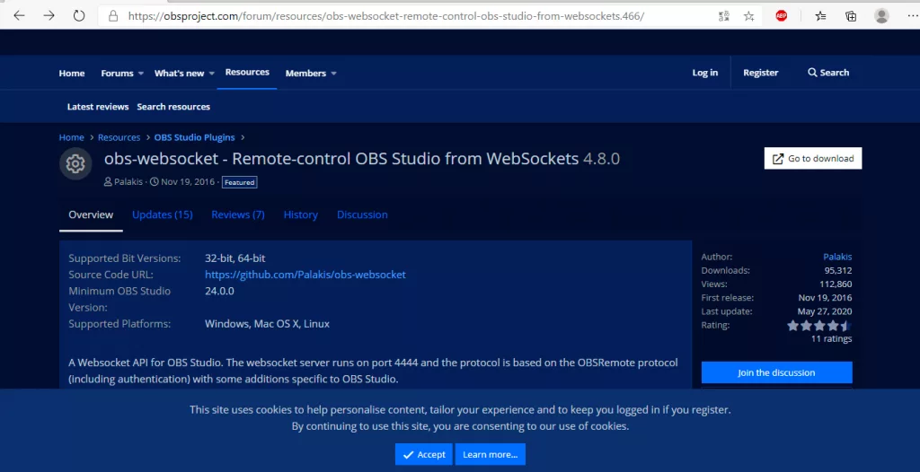Open the Home nav item
920x472 pixels.
(72, 74)
